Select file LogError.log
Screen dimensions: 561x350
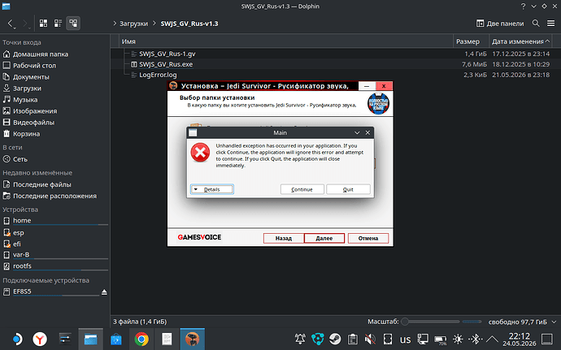pos(158,75)
